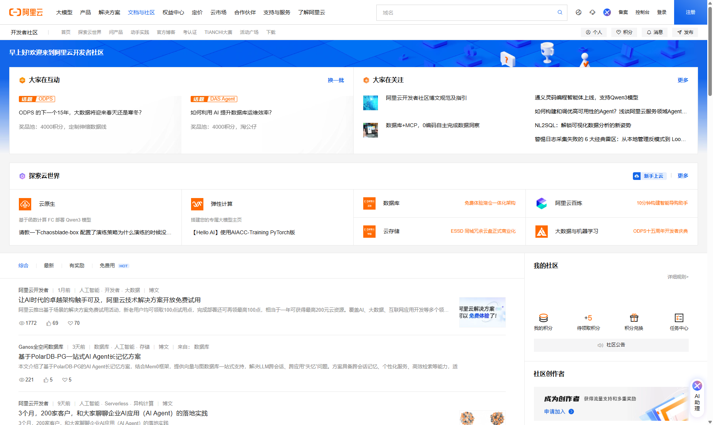Click the blue AI assistant icon in header
This screenshot has width=713, height=425.
pyautogui.click(x=607, y=12)
